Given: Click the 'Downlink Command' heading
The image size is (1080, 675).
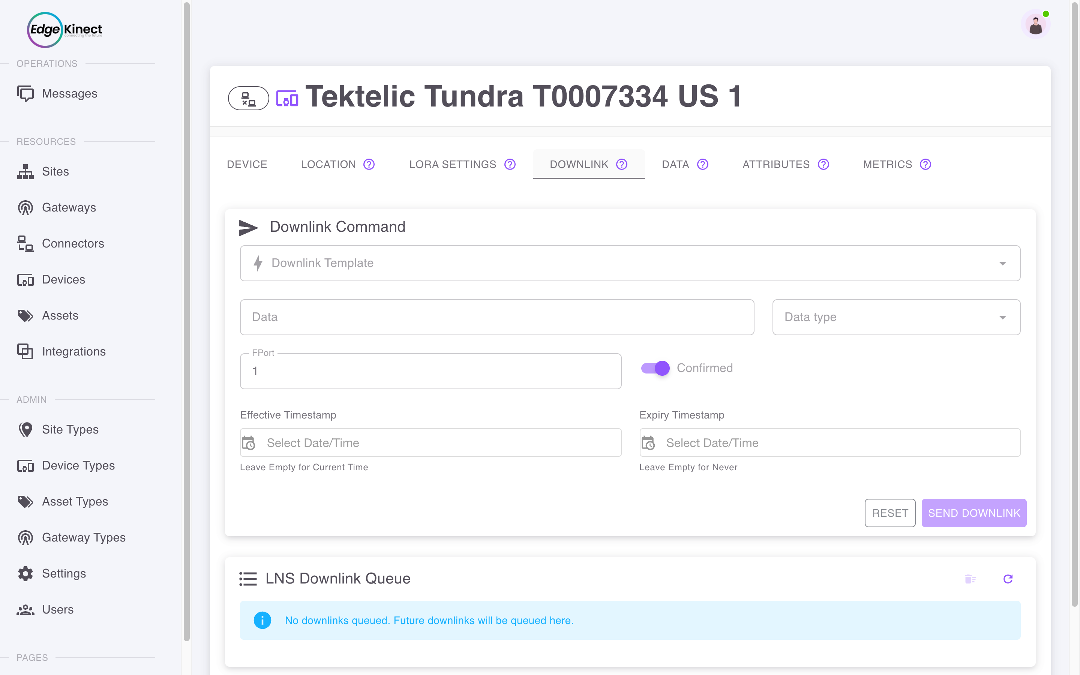Looking at the screenshot, I should (337, 227).
